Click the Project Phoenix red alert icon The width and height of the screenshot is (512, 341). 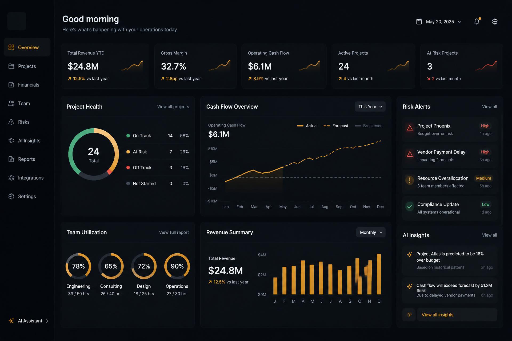tap(410, 128)
